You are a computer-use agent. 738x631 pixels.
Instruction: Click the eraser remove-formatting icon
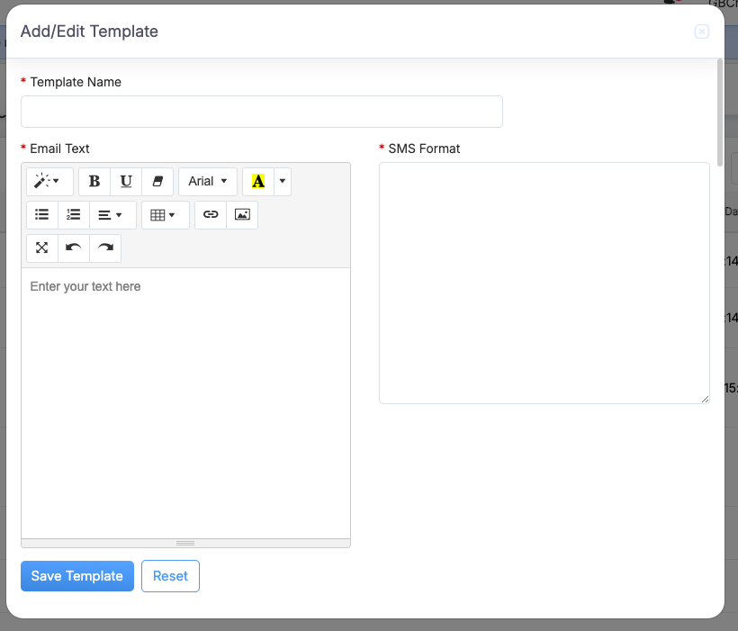[157, 181]
